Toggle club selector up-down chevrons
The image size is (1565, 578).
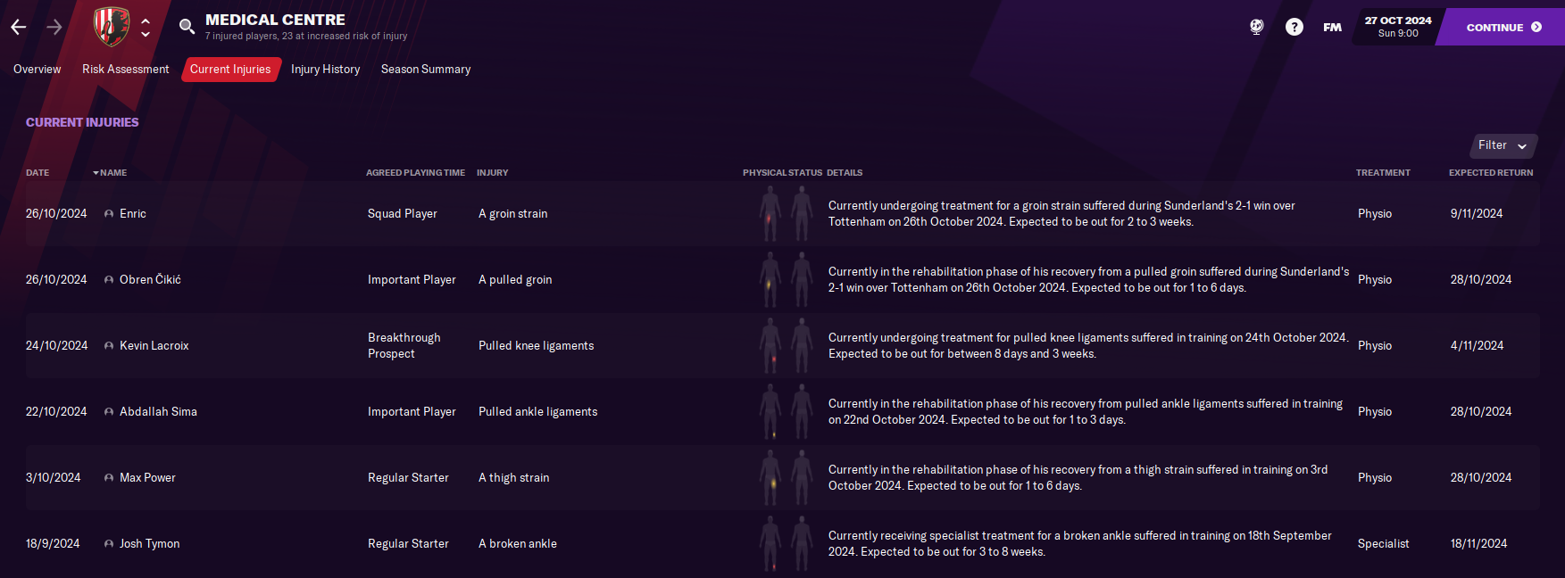146,27
